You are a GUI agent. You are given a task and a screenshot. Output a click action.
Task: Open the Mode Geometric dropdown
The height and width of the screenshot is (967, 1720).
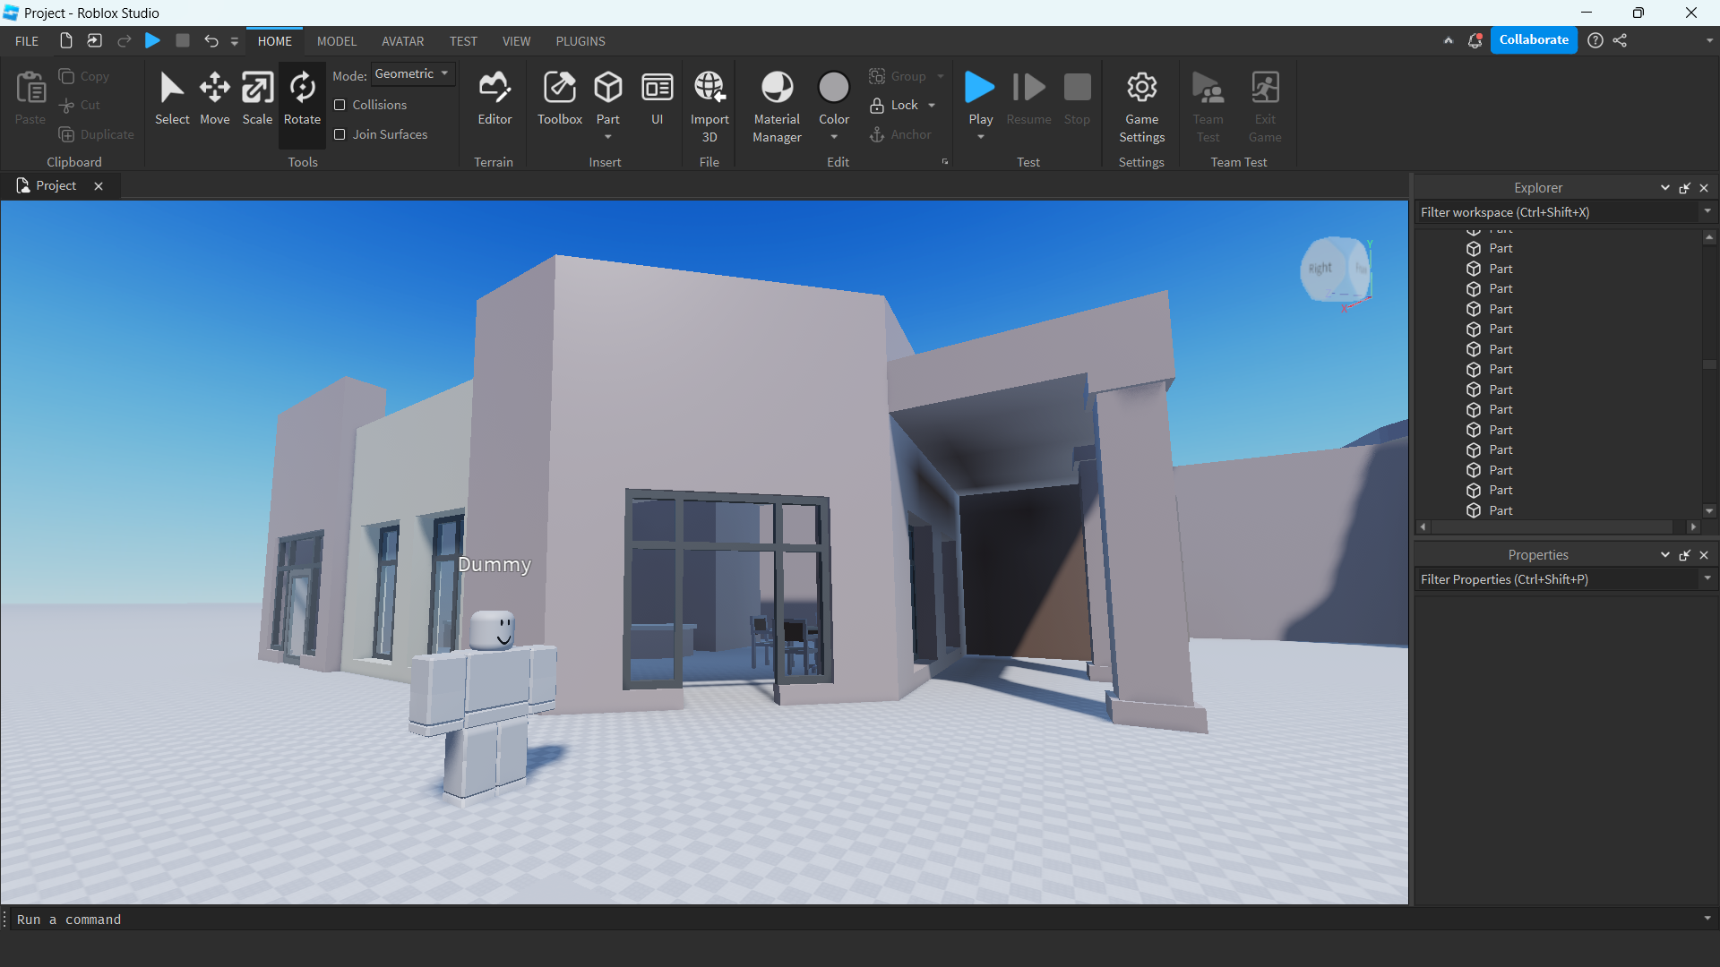tap(414, 74)
